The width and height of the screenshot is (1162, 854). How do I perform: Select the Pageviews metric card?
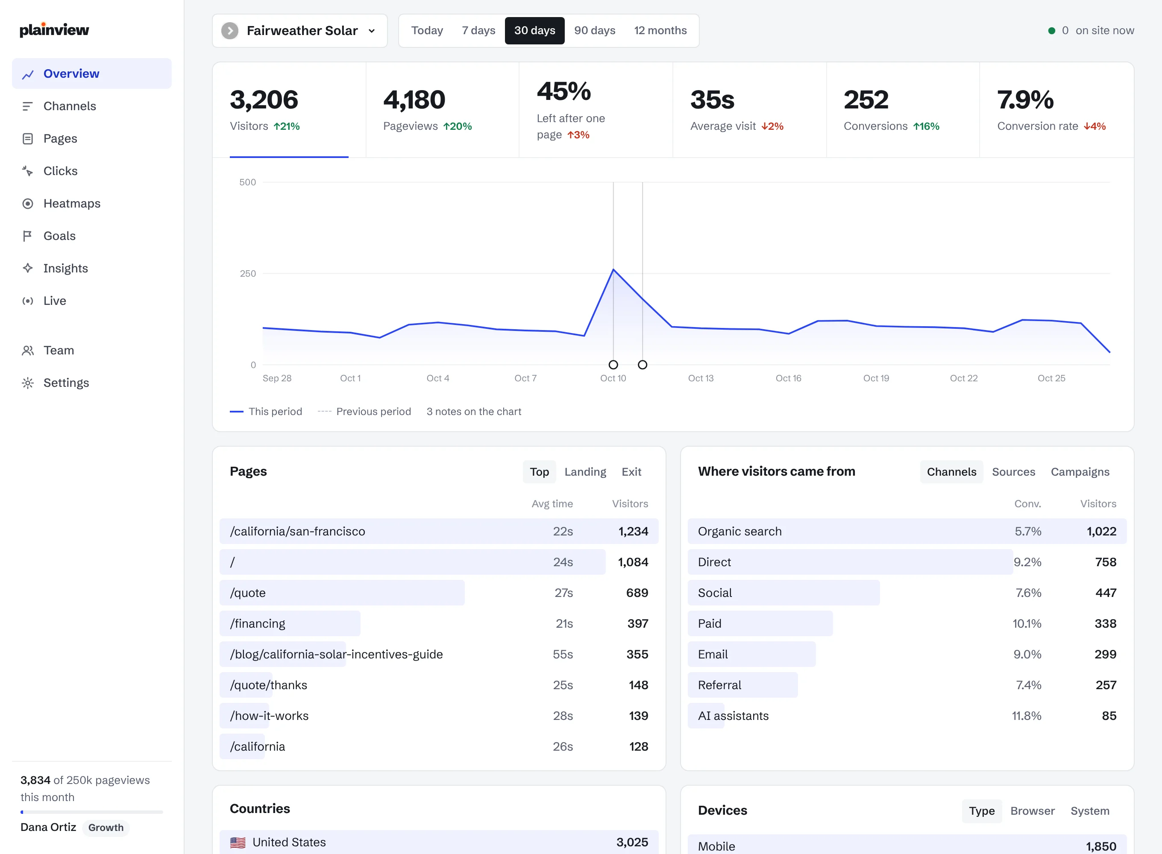pos(443,110)
